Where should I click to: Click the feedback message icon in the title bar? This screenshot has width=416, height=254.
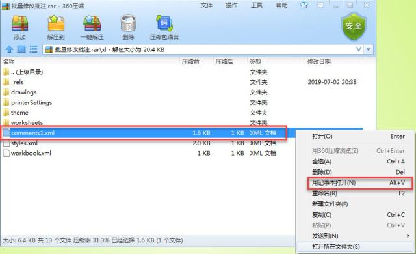pos(320,5)
